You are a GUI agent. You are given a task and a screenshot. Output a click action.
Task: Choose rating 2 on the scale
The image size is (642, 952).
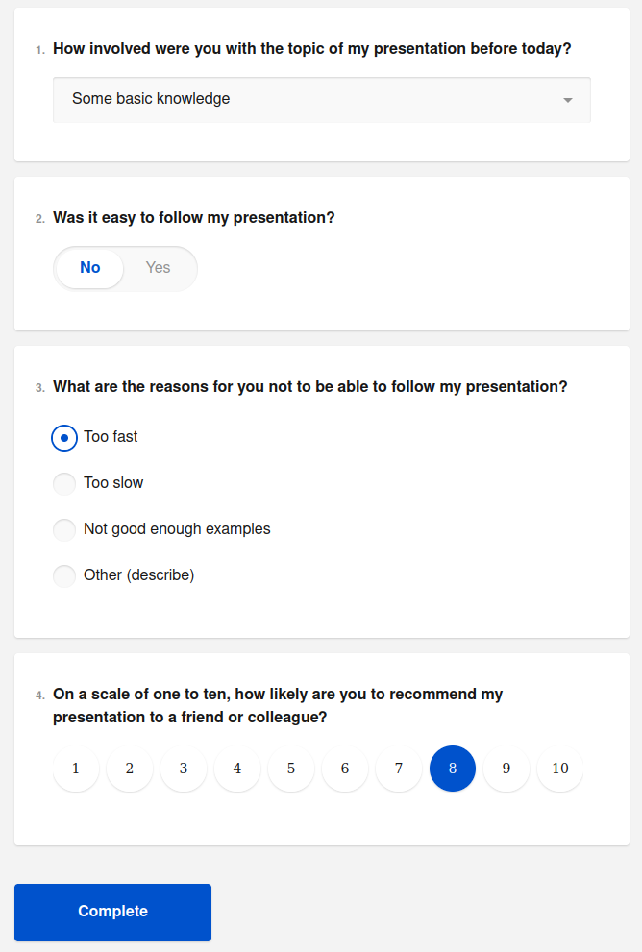tap(130, 769)
